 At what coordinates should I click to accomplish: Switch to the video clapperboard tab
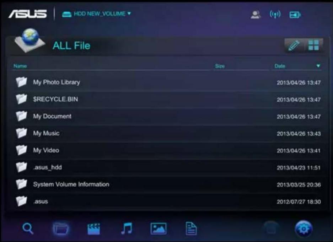[x=94, y=229]
